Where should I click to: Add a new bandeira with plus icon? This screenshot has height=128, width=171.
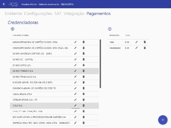pyautogui.click(x=110, y=29)
